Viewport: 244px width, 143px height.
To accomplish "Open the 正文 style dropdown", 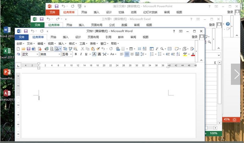I will coord(37,54).
